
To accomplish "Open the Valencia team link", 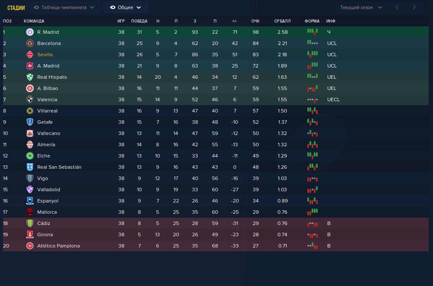I will [47, 100].
